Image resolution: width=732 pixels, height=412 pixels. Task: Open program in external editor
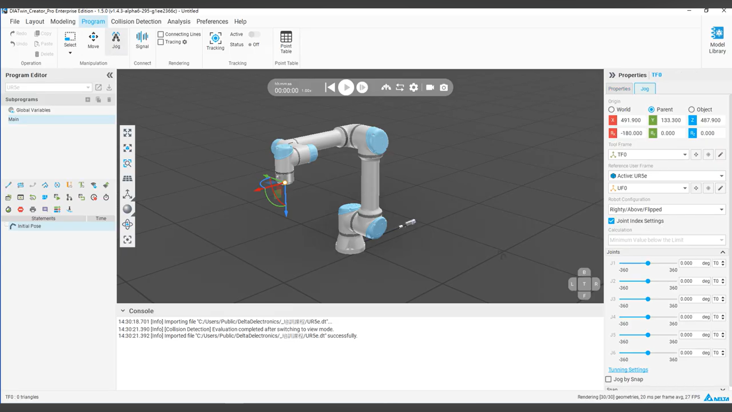(98, 87)
